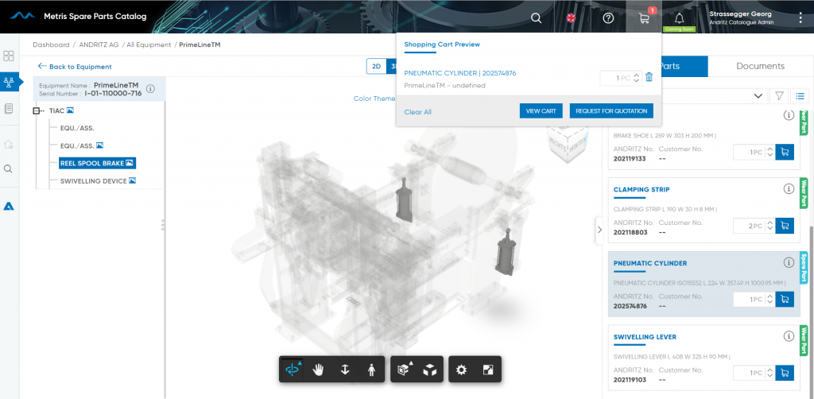
Task: Open the favorites home icon in the sidebar
Action: pyautogui.click(x=9, y=144)
